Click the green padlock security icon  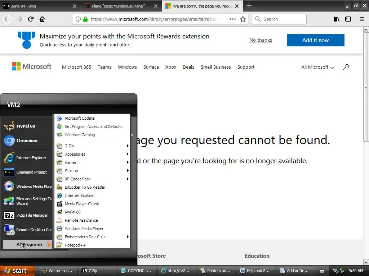85,19
